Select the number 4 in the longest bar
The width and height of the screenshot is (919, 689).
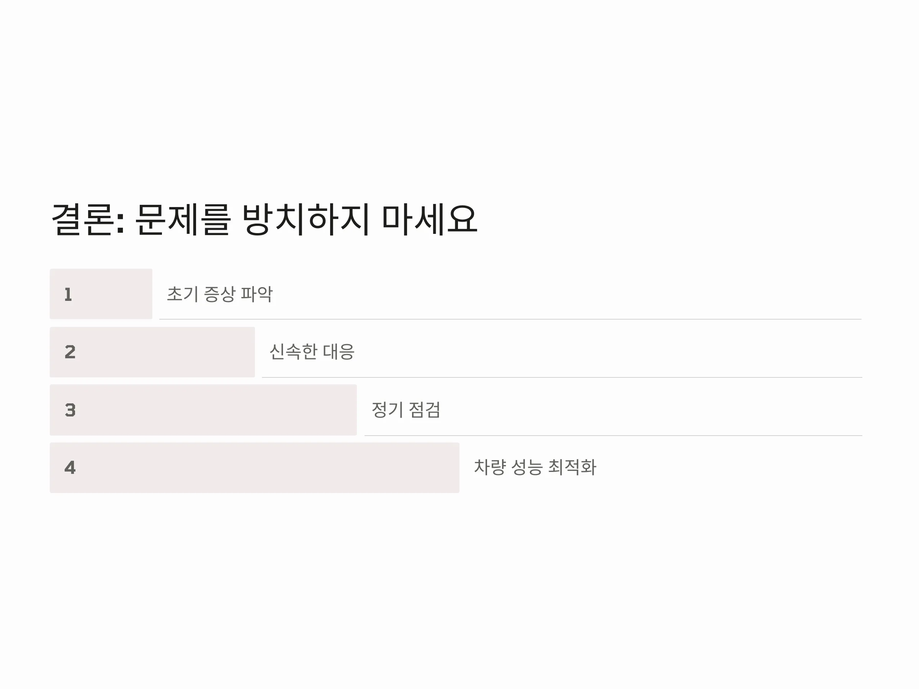point(70,468)
